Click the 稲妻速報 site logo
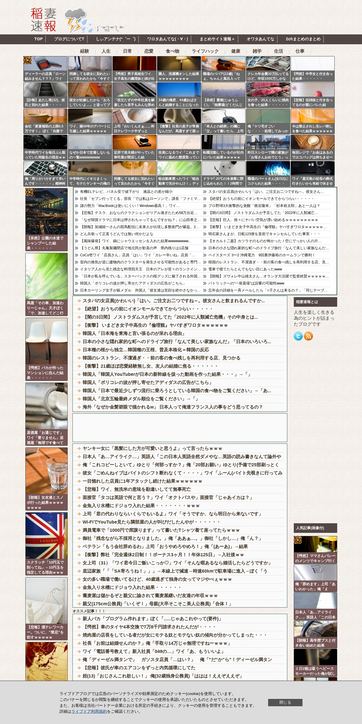 (x=43, y=20)
